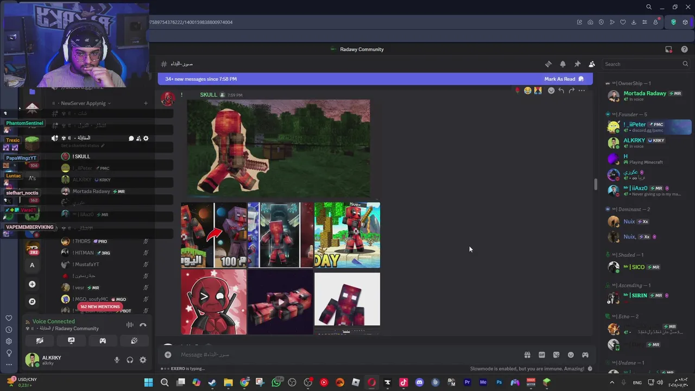The width and height of the screenshot is (695, 391).
Task: Open User Settings gear beside ALKRKY
Action: click(143, 360)
